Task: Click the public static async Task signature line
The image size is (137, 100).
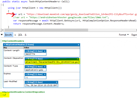Action: point(36,2)
